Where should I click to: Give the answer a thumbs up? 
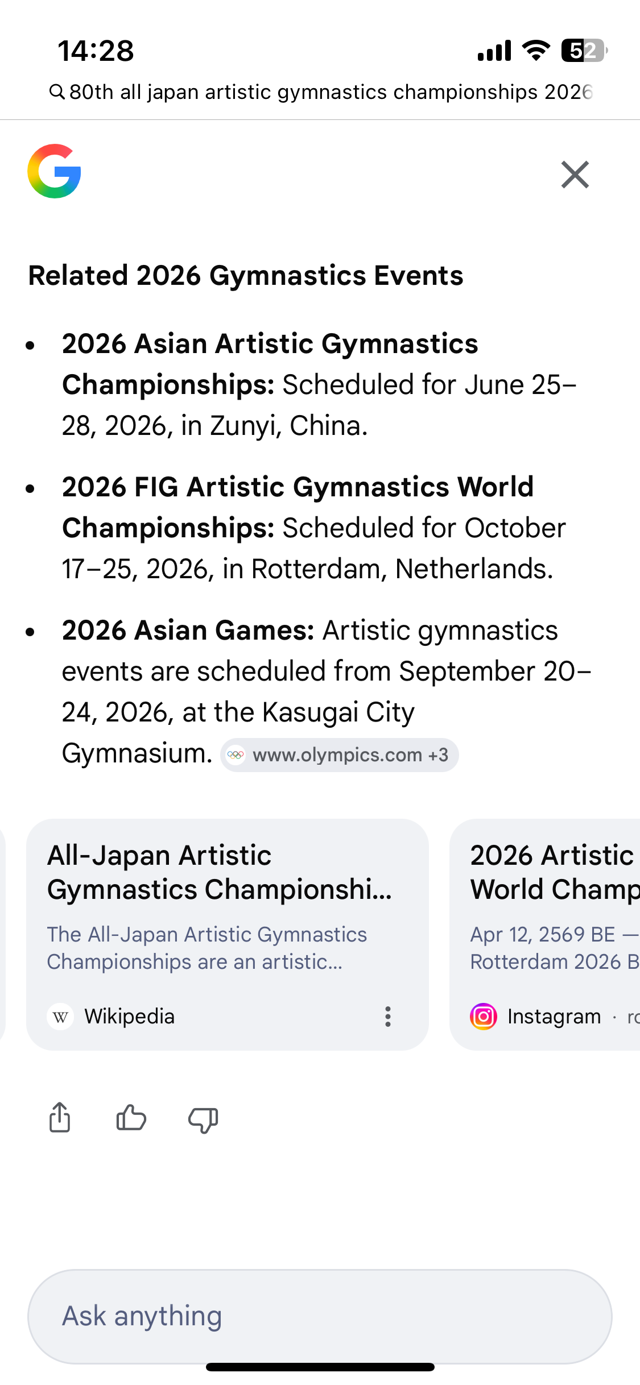(131, 1118)
